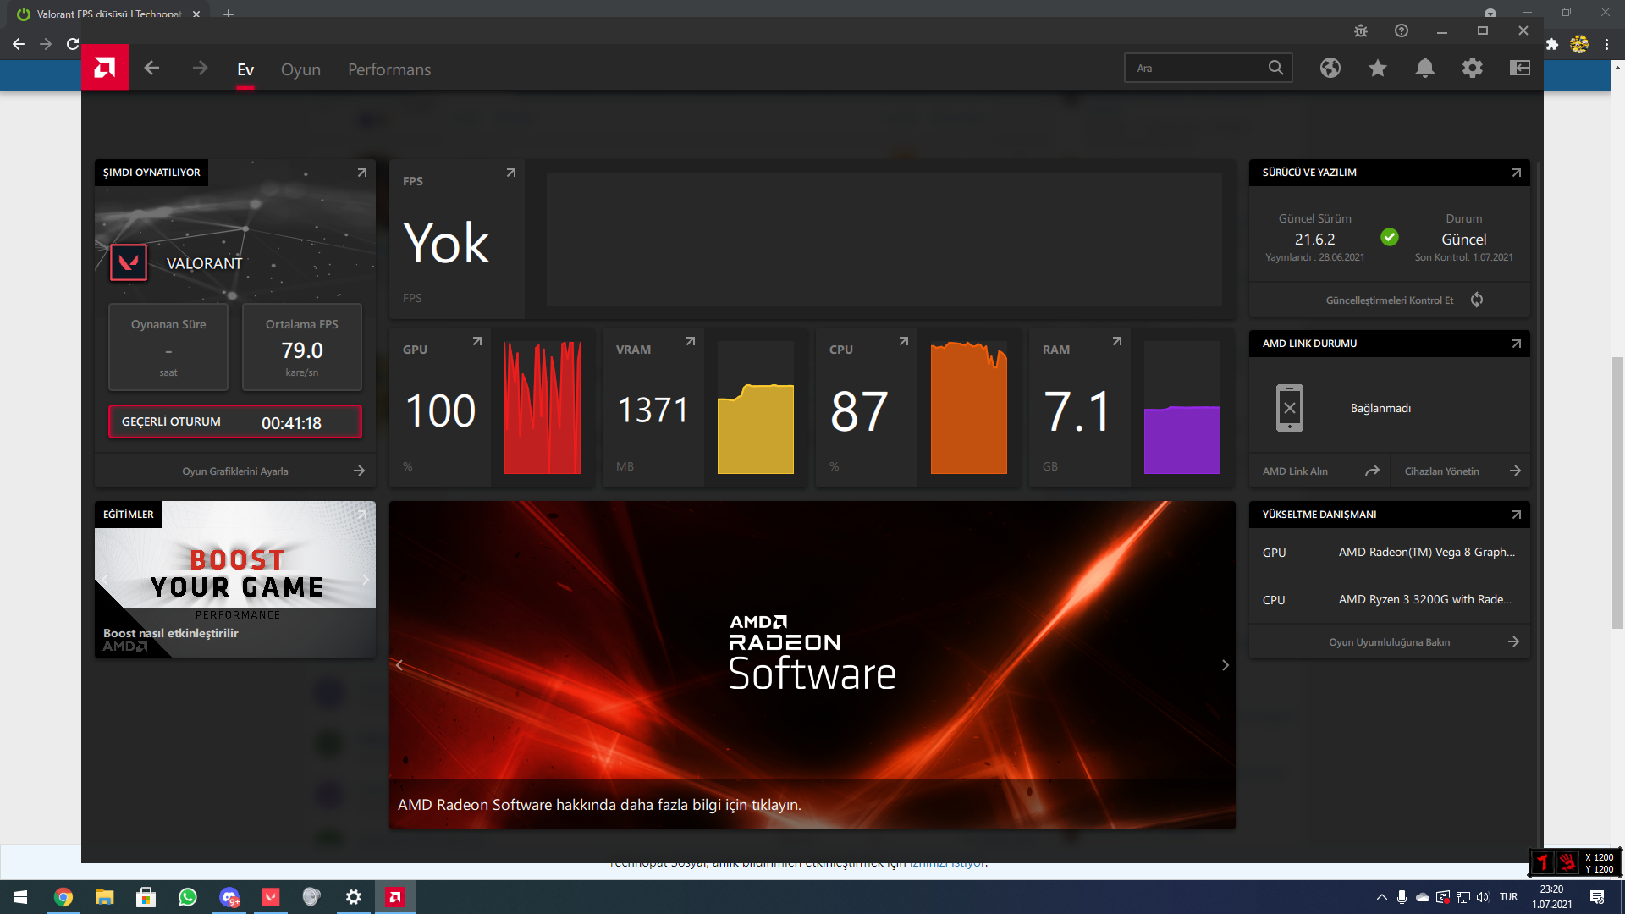Open the help question mark icon
Image resolution: width=1625 pixels, height=914 pixels.
tap(1401, 30)
